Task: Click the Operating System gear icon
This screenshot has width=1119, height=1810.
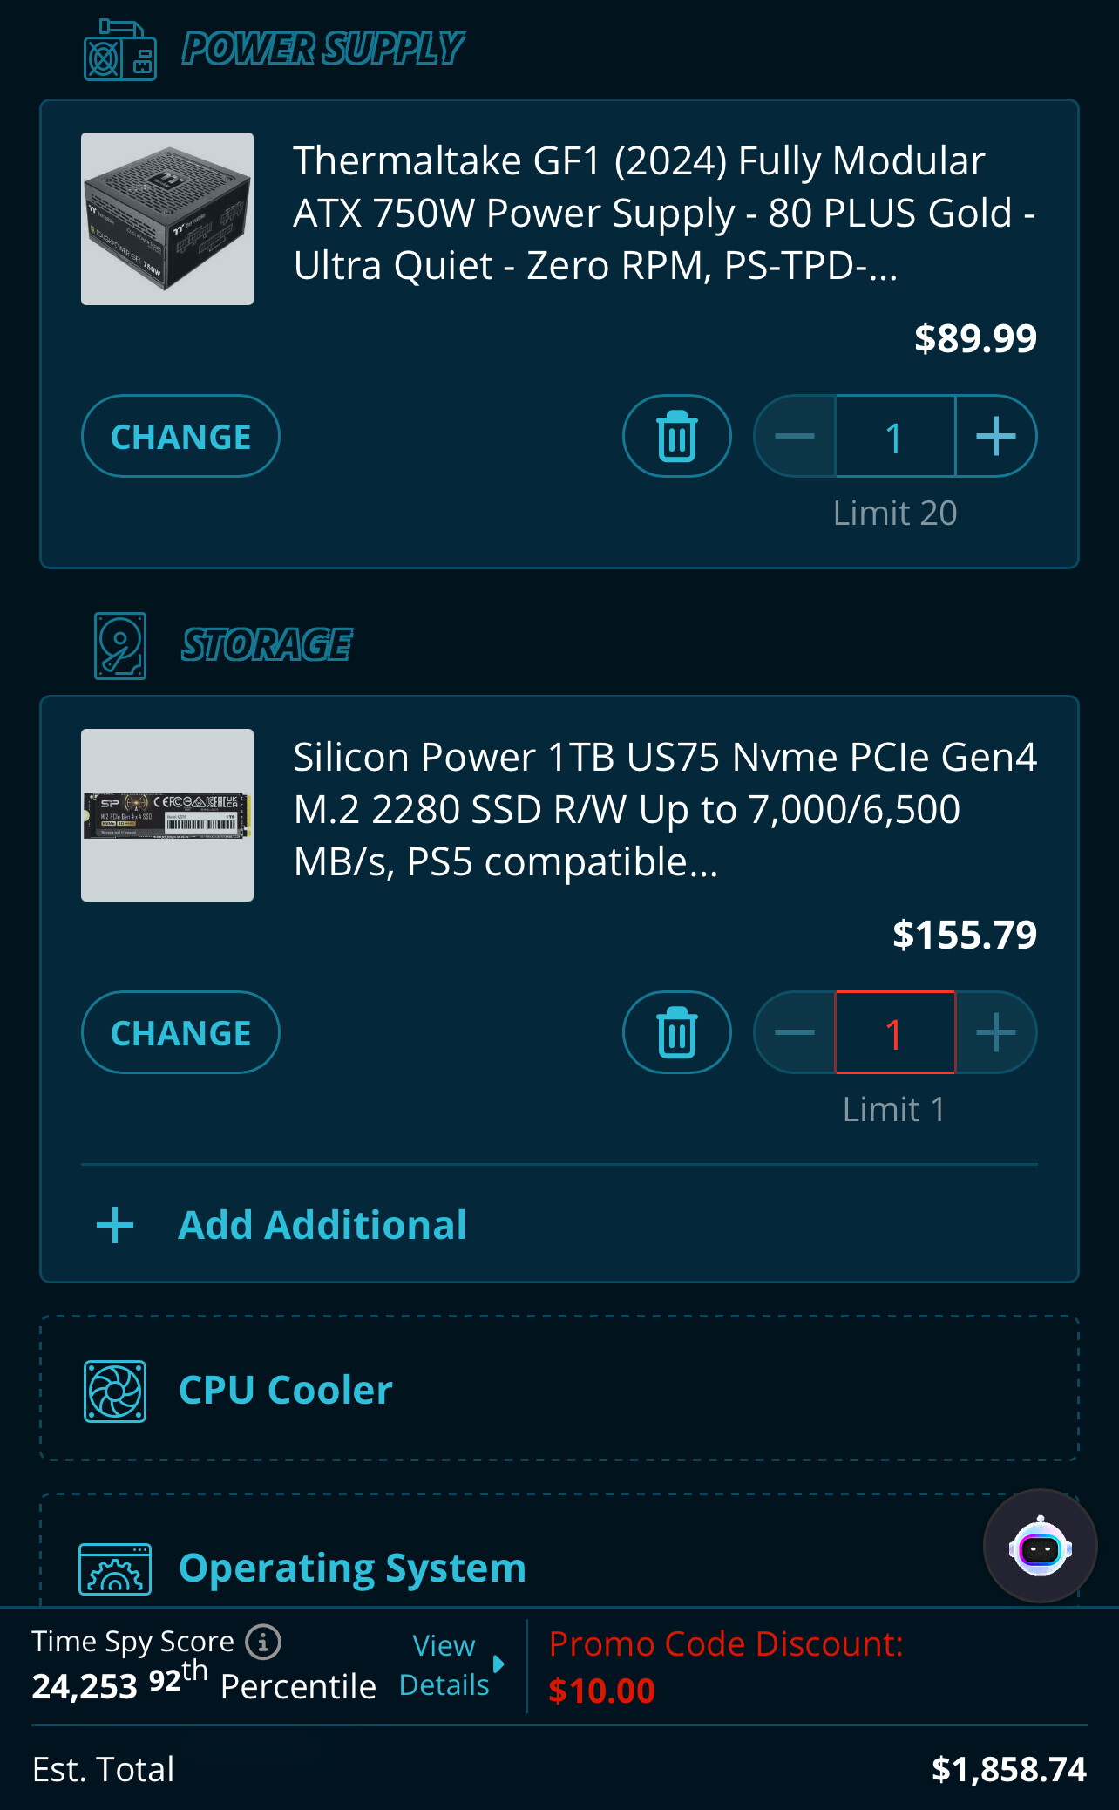Action: pyautogui.click(x=115, y=1568)
